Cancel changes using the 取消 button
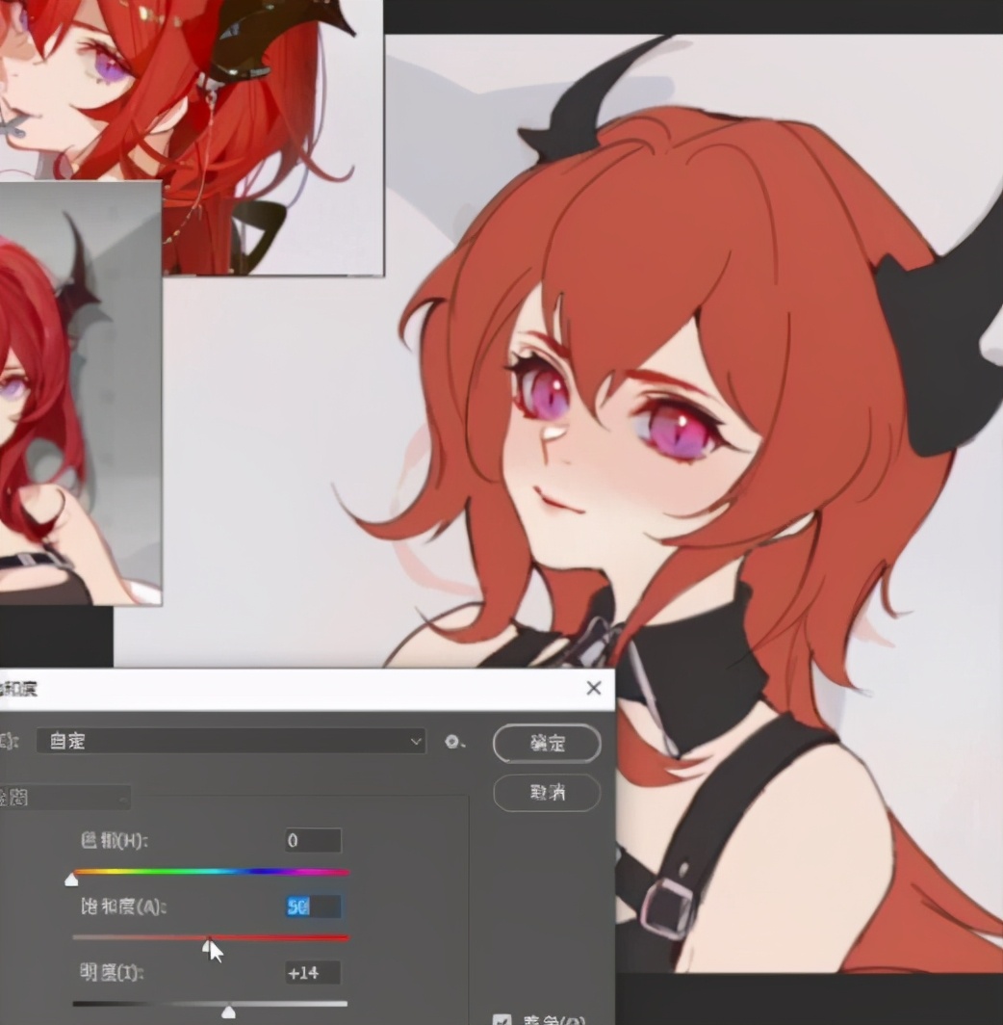Viewport: 1003px width, 1025px height. 547,793
